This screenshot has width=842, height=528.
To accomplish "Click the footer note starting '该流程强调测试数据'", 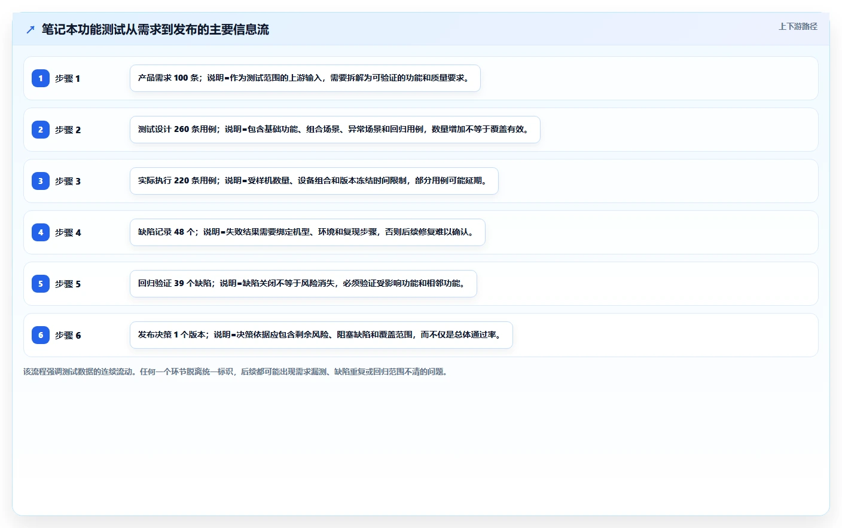I will point(236,372).
